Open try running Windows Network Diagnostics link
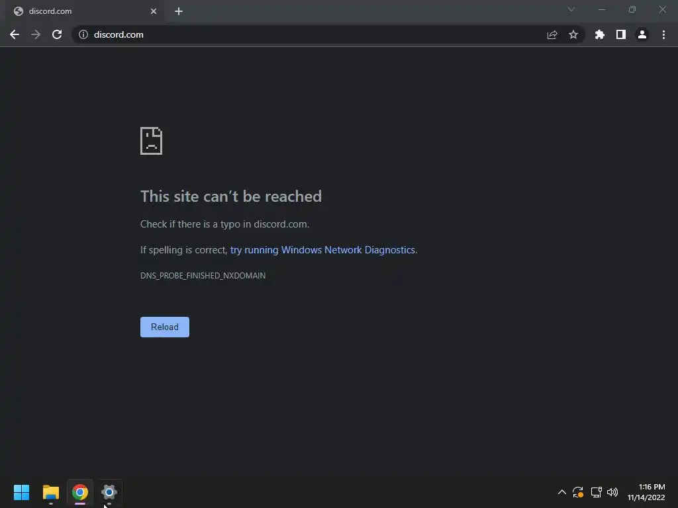Screen dimensions: 678x508 click(322, 250)
